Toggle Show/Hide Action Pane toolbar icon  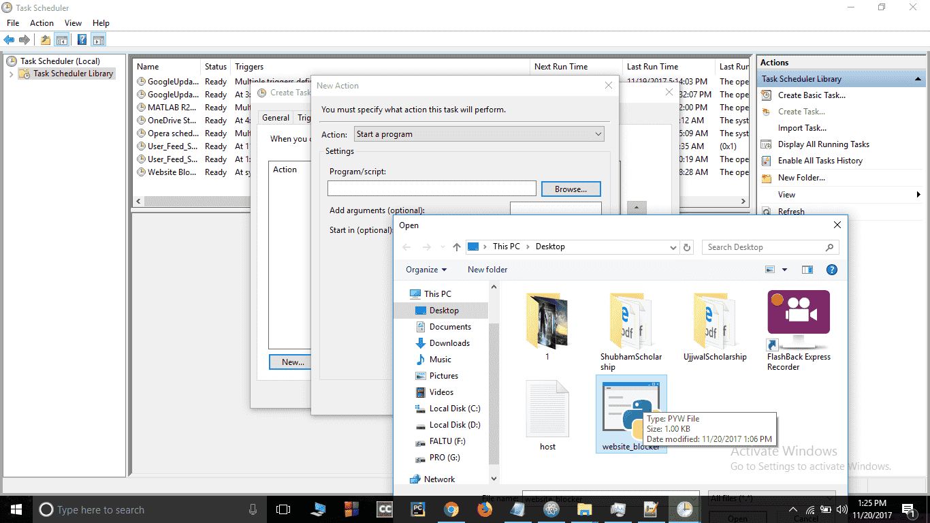98,39
